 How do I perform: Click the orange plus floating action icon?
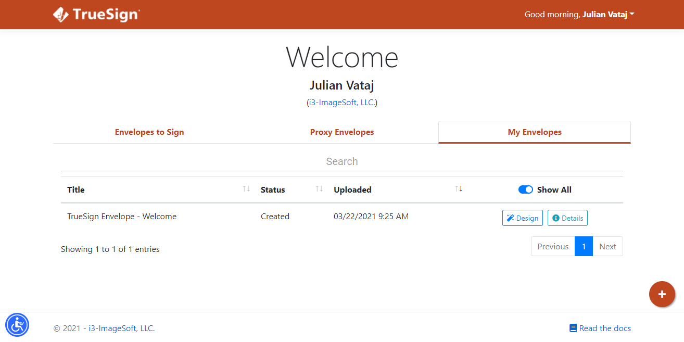662,294
